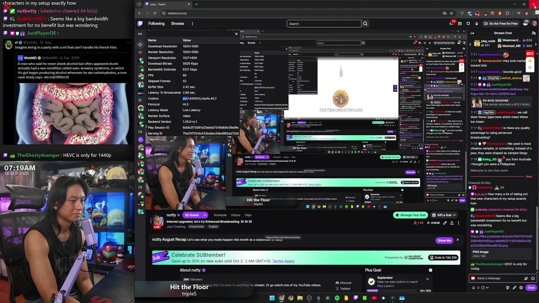Open the three-dot menu beside Browse
The image size is (539, 303).
pos(192,24)
